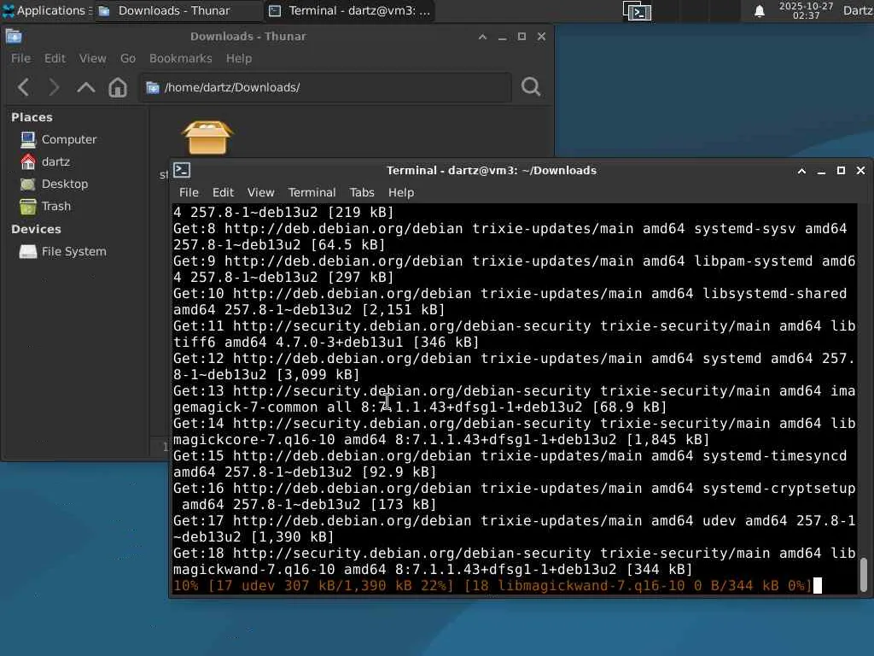Open Terminal File menu
Viewport: 874px width, 656px height.
click(189, 192)
